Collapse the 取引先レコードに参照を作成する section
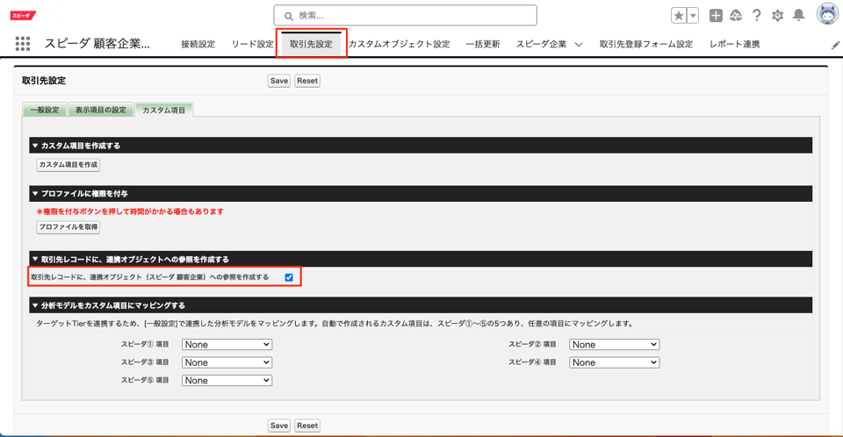Viewport: 843px width, 437px height. point(35,259)
